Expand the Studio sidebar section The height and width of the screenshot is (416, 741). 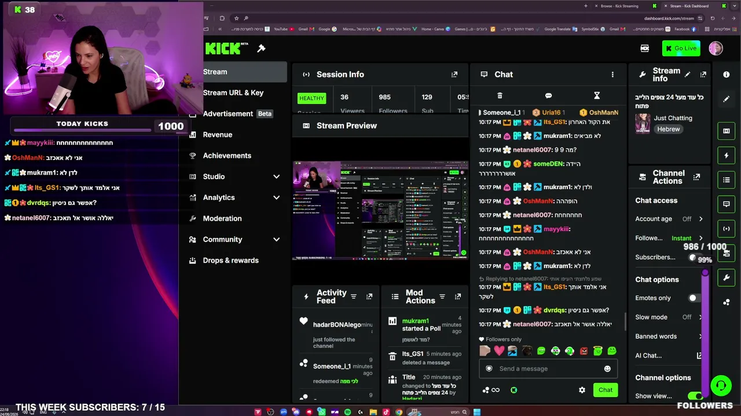pyautogui.click(x=276, y=177)
